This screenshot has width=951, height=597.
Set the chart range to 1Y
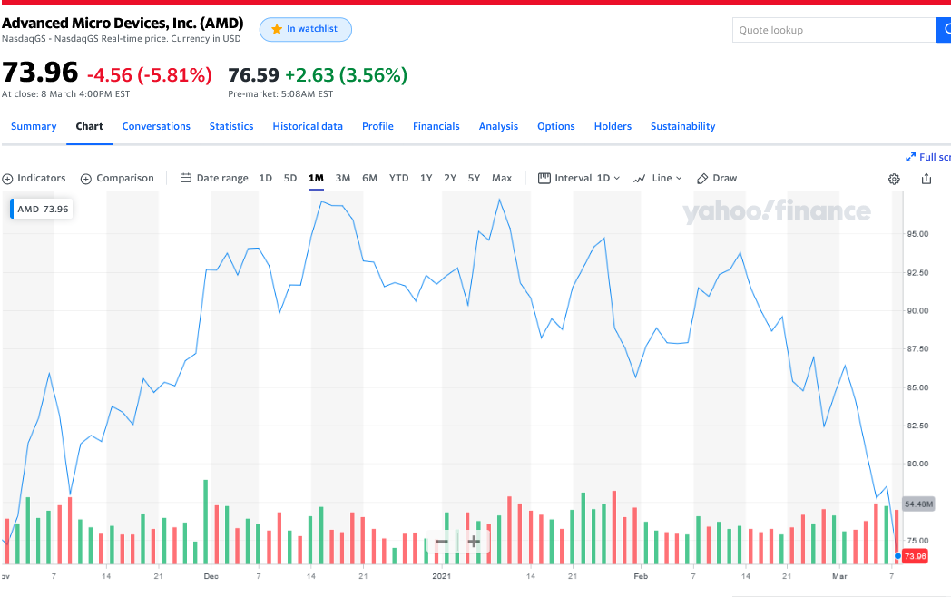tap(426, 179)
